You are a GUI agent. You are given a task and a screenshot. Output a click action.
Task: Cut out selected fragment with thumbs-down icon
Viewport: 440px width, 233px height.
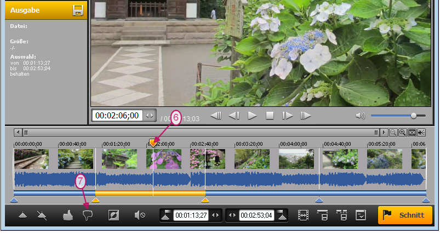tap(88, 215)
